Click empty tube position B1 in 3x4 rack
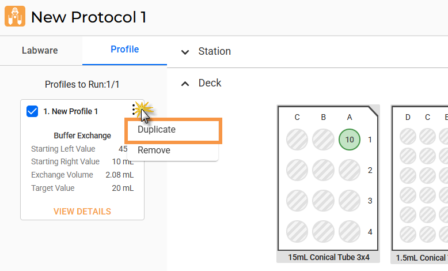 tap(323, 140)
